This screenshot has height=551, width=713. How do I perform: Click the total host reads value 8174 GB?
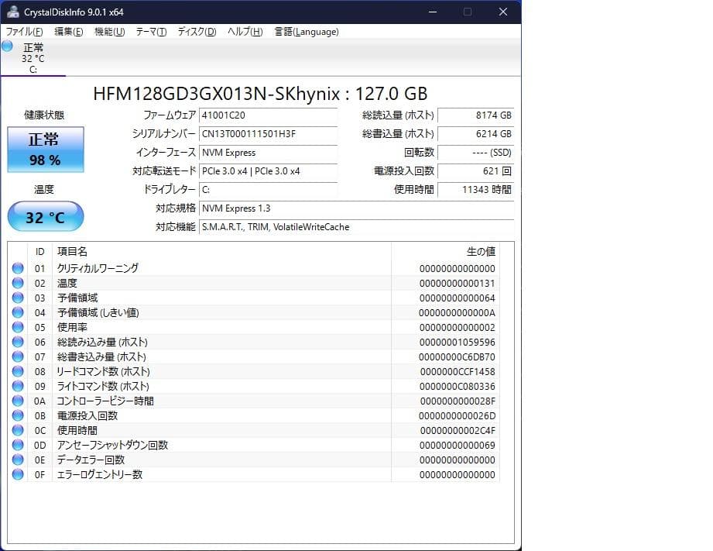(x=475, y=115)
